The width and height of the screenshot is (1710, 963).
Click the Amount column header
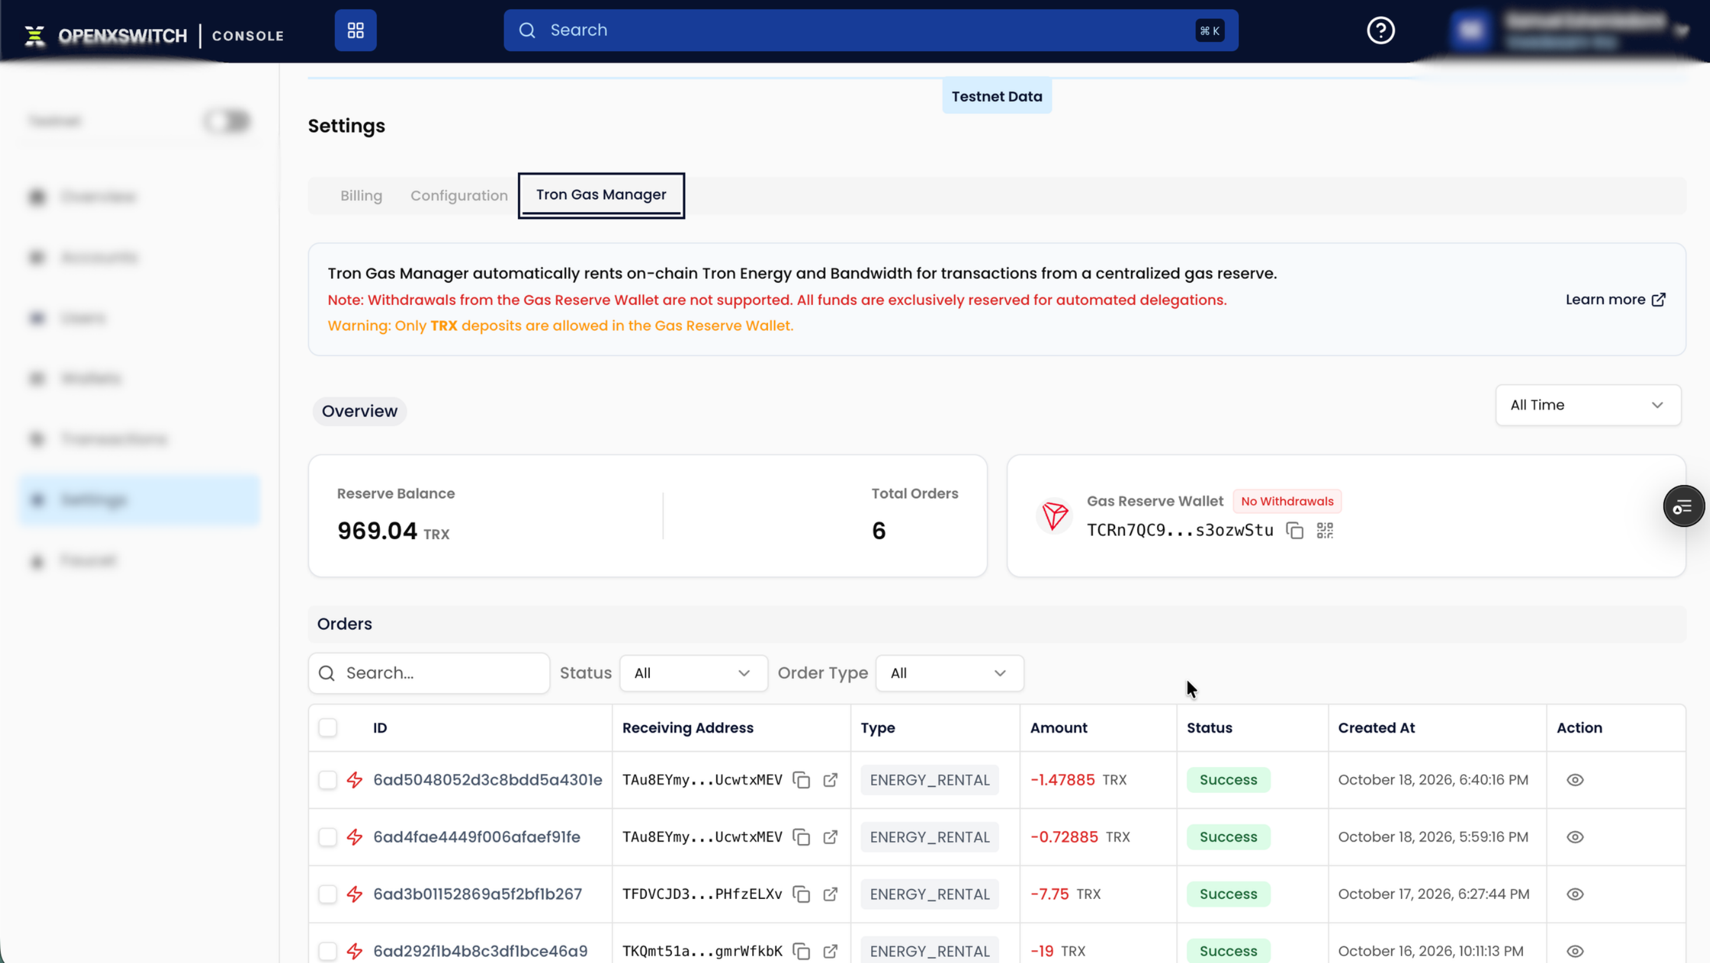[x=1058, y=727]
